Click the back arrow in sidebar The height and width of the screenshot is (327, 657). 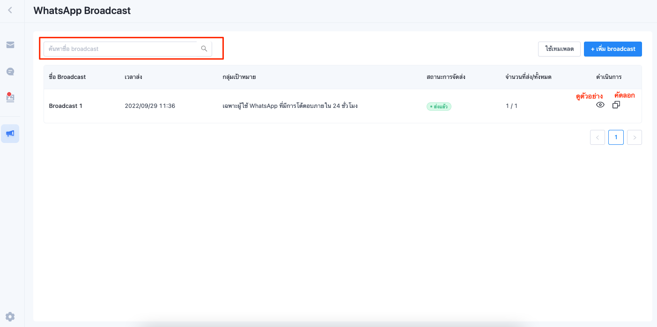click(x=10, y=10)
